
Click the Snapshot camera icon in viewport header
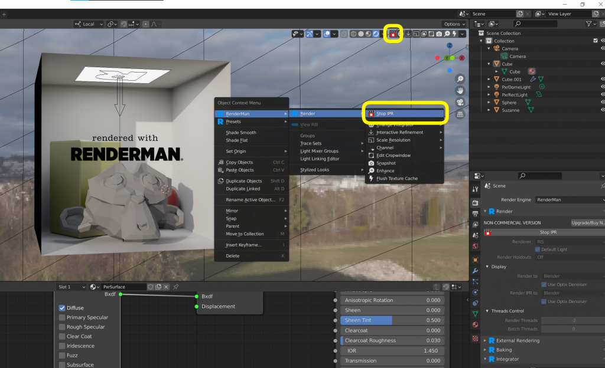click(439, 34)
